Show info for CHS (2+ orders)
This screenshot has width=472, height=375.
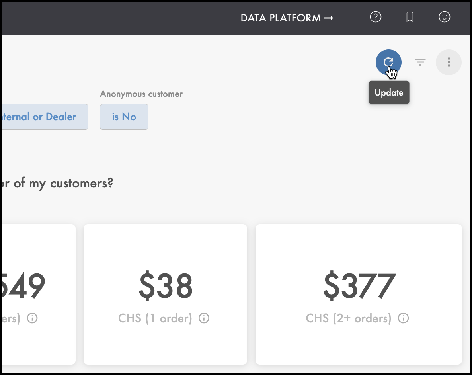[404, 318]
